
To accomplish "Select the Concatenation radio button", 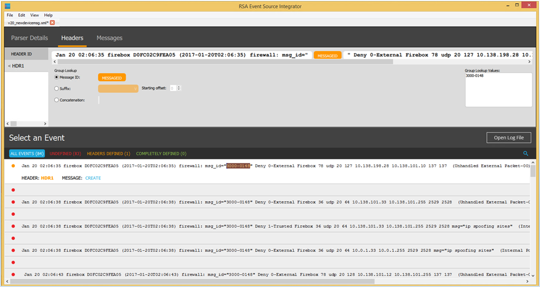I will [x=56, y=100].
